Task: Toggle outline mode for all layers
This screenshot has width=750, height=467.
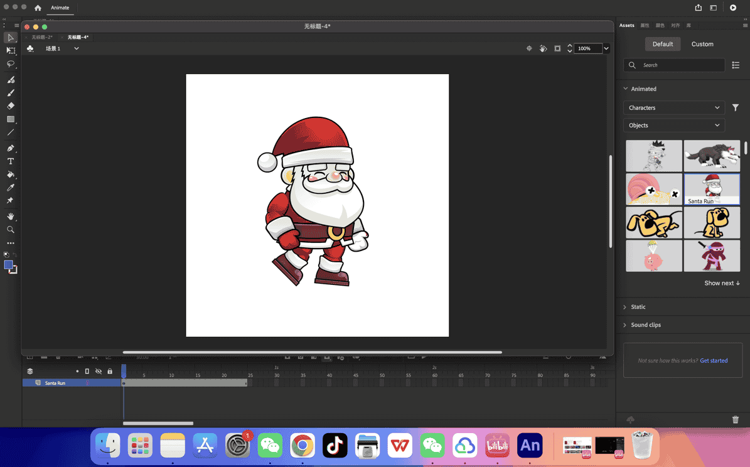Action: (x=87, y=371)
